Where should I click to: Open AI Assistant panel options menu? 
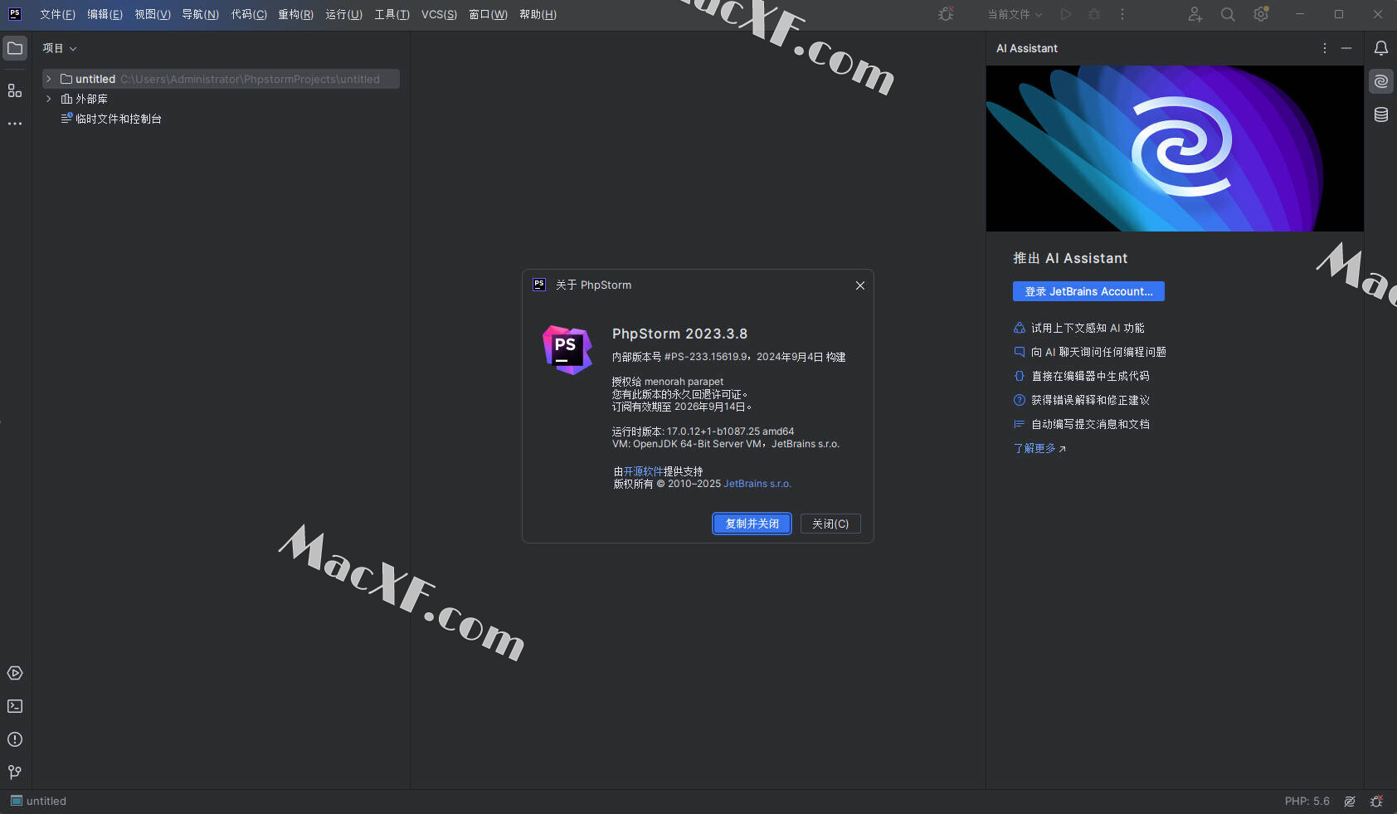(x=1324, y=48)
